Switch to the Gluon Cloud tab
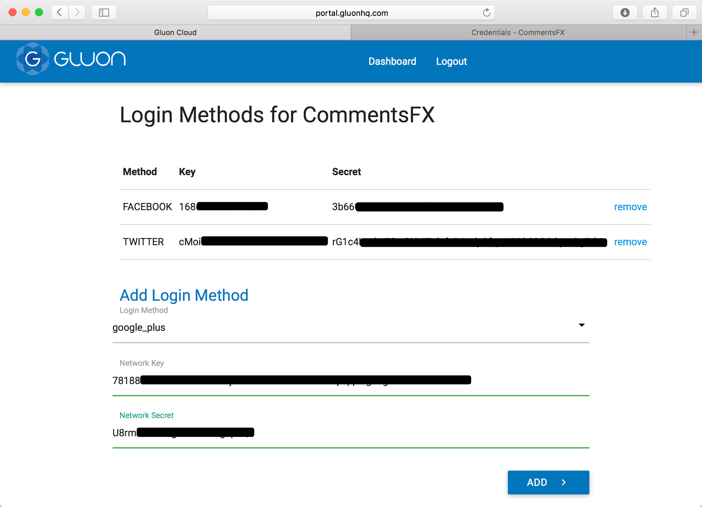The width and height of the screenshot is (702, 507). [x=175, y=32]
